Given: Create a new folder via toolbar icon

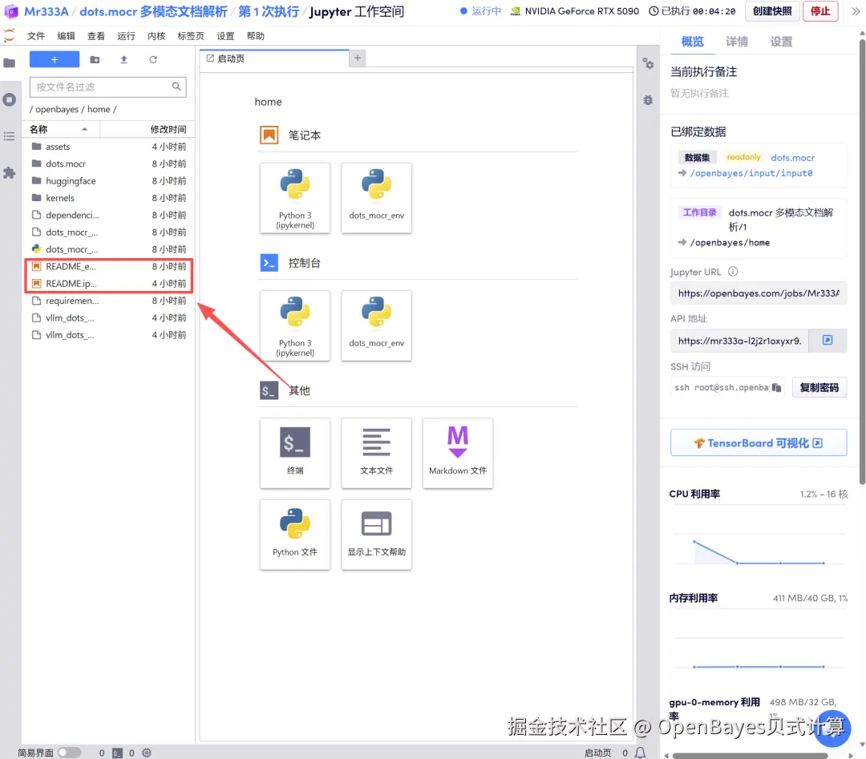Looking at the screenshot, I should tap(95, 59).
